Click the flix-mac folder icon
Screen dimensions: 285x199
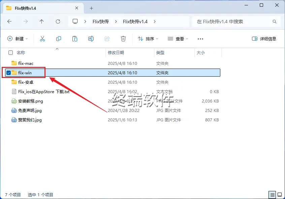coord(14,63)
